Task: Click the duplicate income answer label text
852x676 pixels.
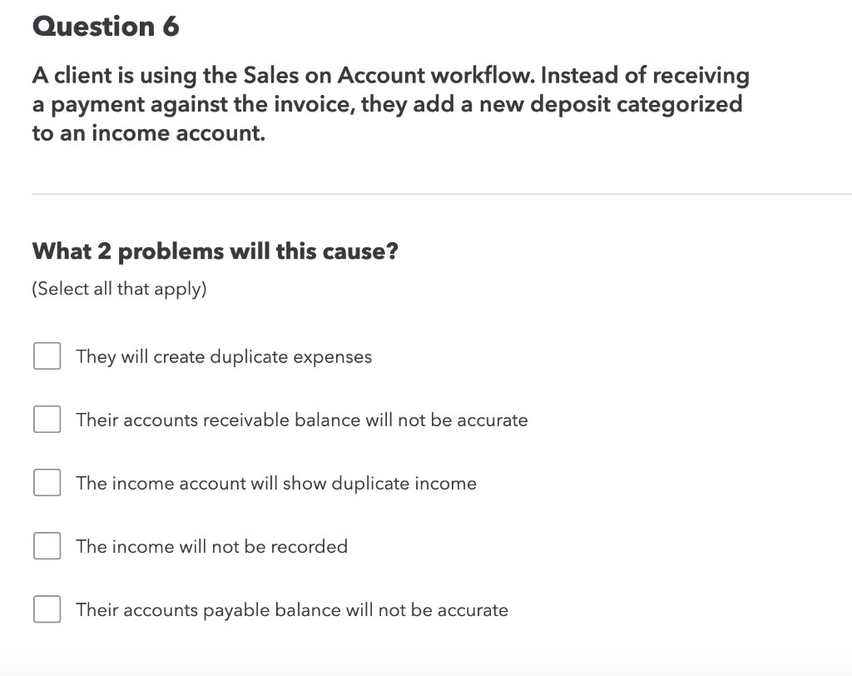Action: [275, 483]
